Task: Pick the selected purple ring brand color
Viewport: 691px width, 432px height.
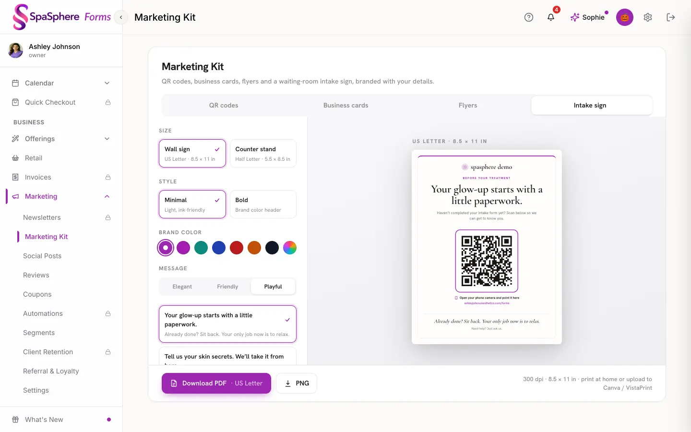Action: pos(166,248)
